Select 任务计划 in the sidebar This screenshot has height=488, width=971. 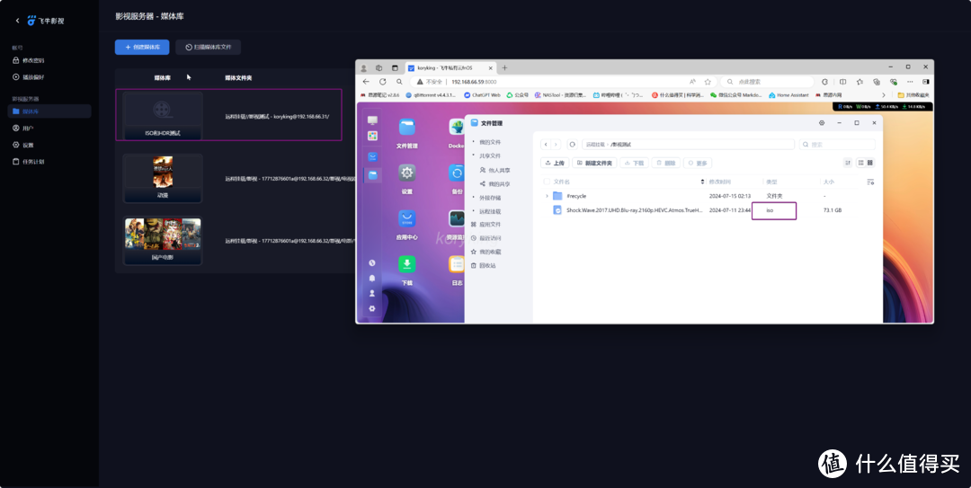coord(33,162)
